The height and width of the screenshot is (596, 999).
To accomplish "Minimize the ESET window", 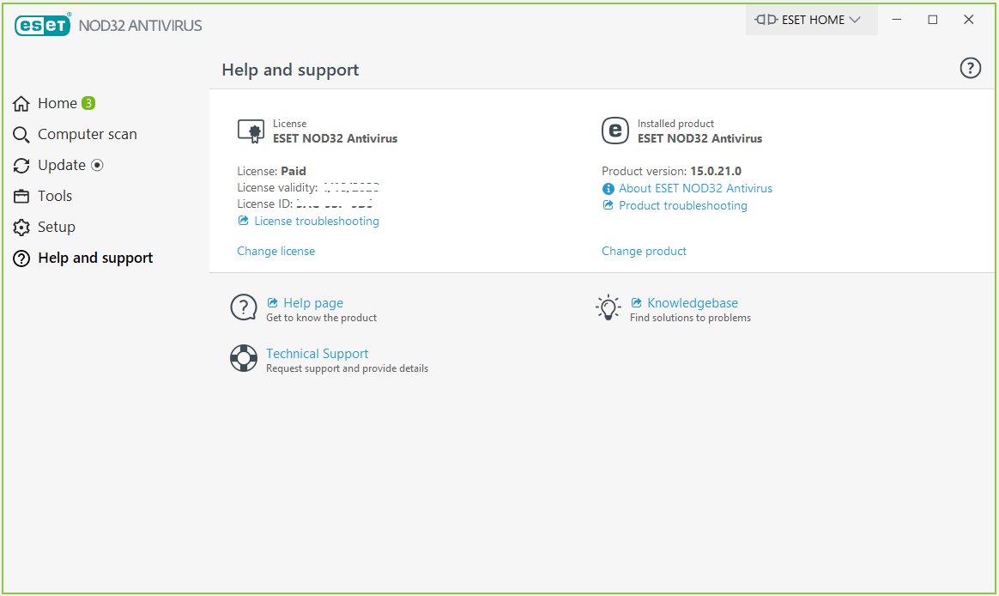I will [896, 20].
